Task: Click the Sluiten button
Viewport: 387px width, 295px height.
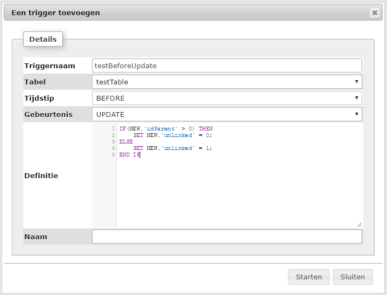Action: pos(352,277)
